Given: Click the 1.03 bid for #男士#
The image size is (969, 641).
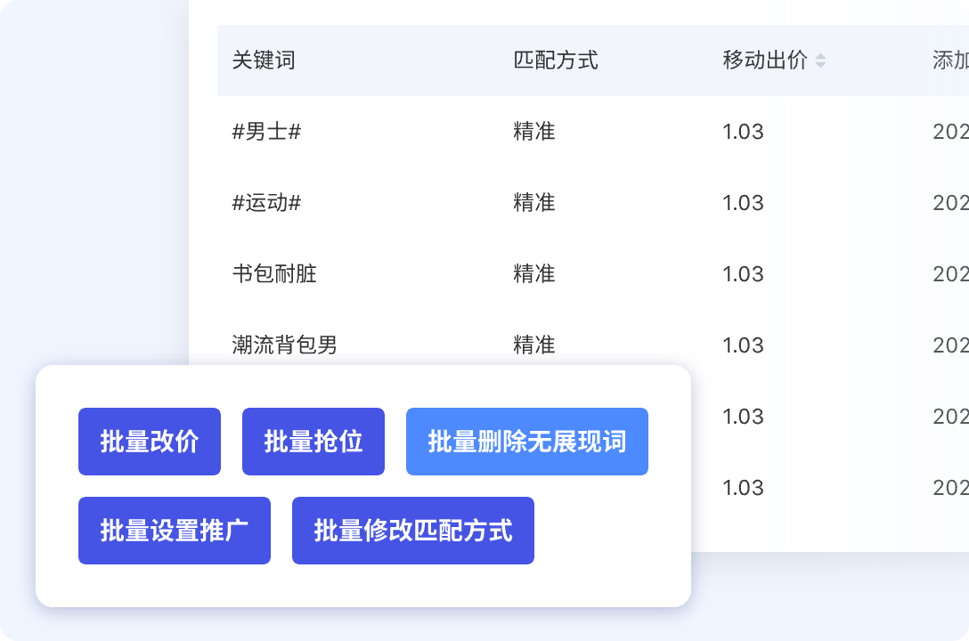Looking at the screenshot, I should 744,131.
